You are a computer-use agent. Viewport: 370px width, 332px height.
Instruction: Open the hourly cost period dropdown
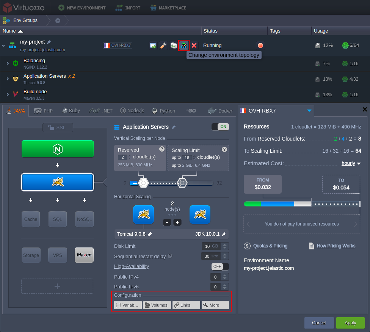pyautogui.click(x=351, y=163)
